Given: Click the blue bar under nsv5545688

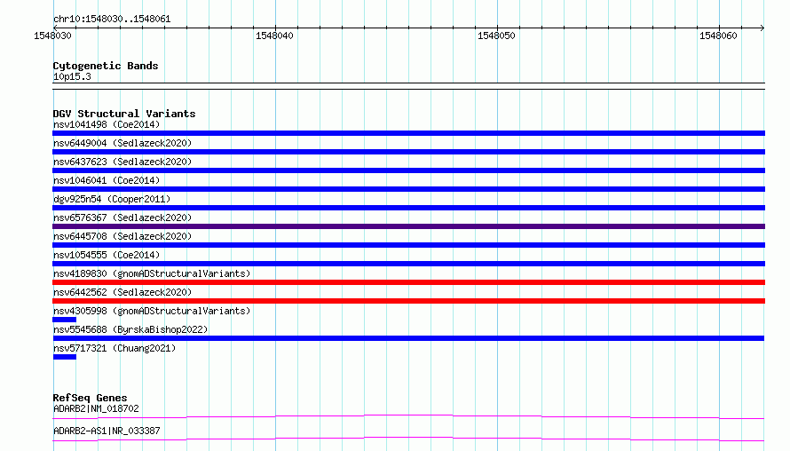Looking at the screenshot, I should coord(408,338).
